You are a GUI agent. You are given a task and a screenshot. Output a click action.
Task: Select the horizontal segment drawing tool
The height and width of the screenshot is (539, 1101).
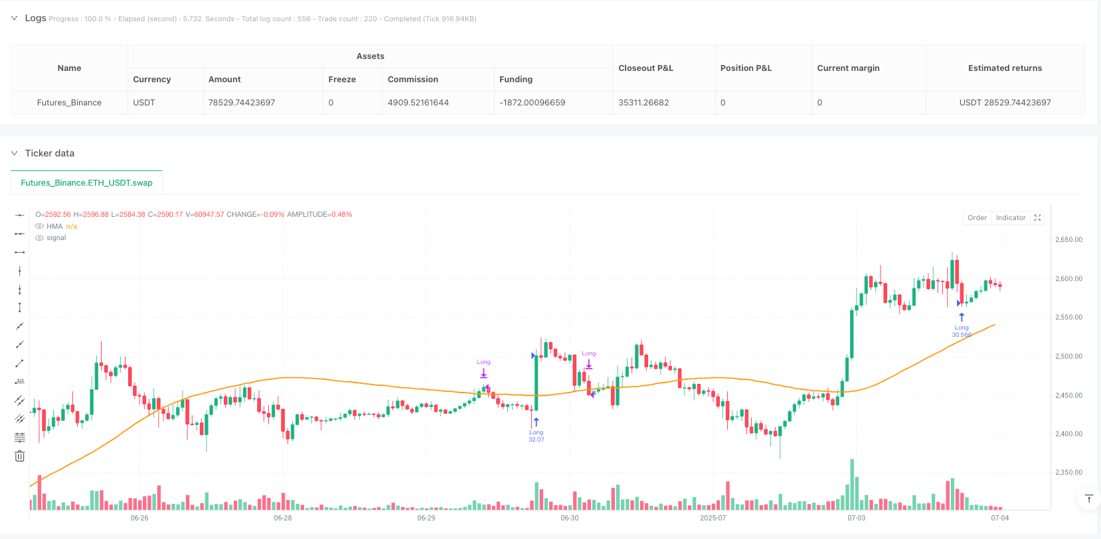tap(20, 252)
